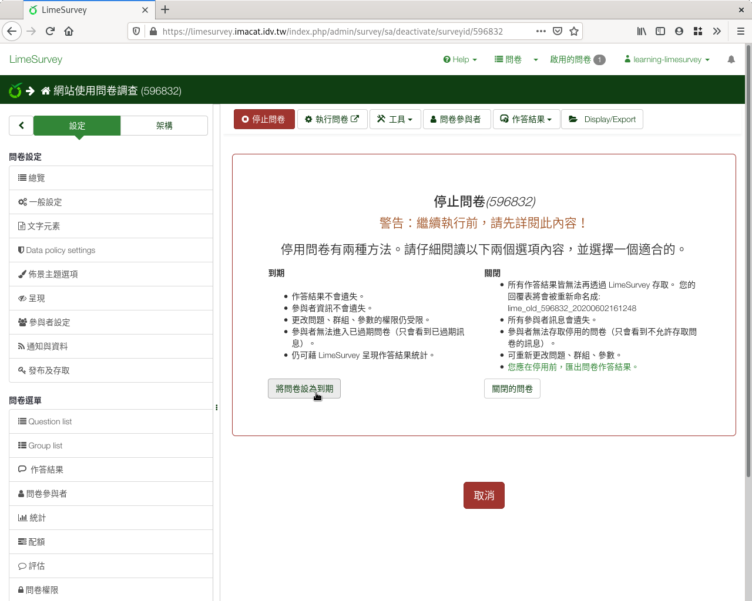Click Display/Export button
This screenshot has width=752, height=601.
[x=602, y=119]
